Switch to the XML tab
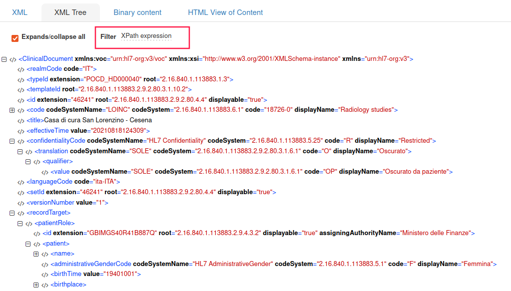 [19, 12]
